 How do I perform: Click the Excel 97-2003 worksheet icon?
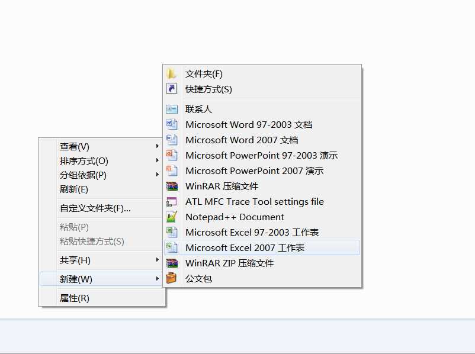click(171, 232)
